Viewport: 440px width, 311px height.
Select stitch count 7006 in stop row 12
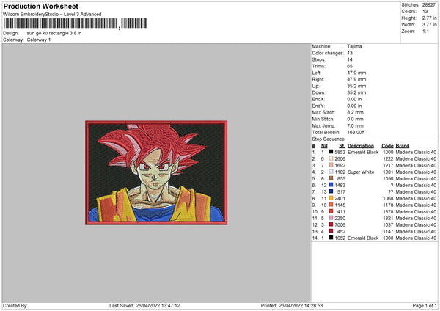(340, 224)
